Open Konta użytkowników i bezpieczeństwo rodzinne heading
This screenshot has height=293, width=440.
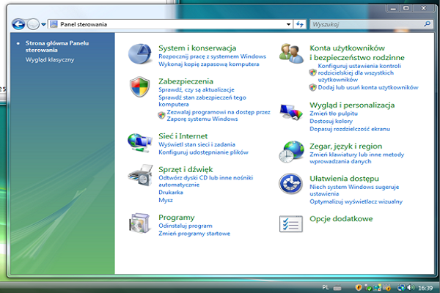click(x=357, y=53)
